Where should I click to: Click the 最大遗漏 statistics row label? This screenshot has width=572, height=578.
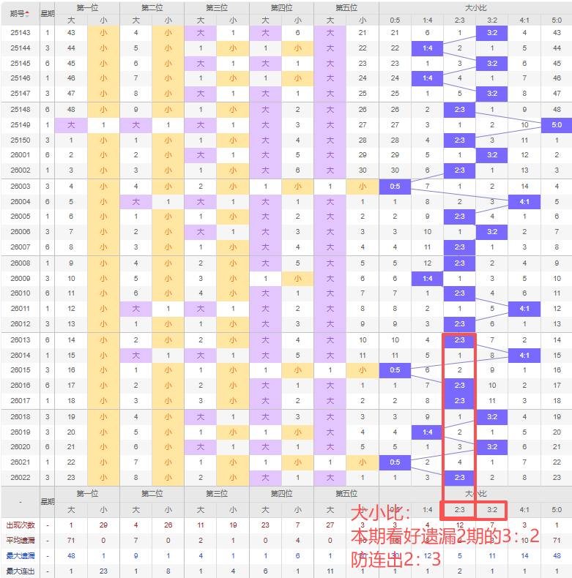21,555
